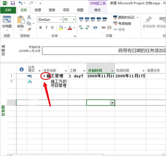Click the Save icon in quick access toolbar

click(13, 3)
